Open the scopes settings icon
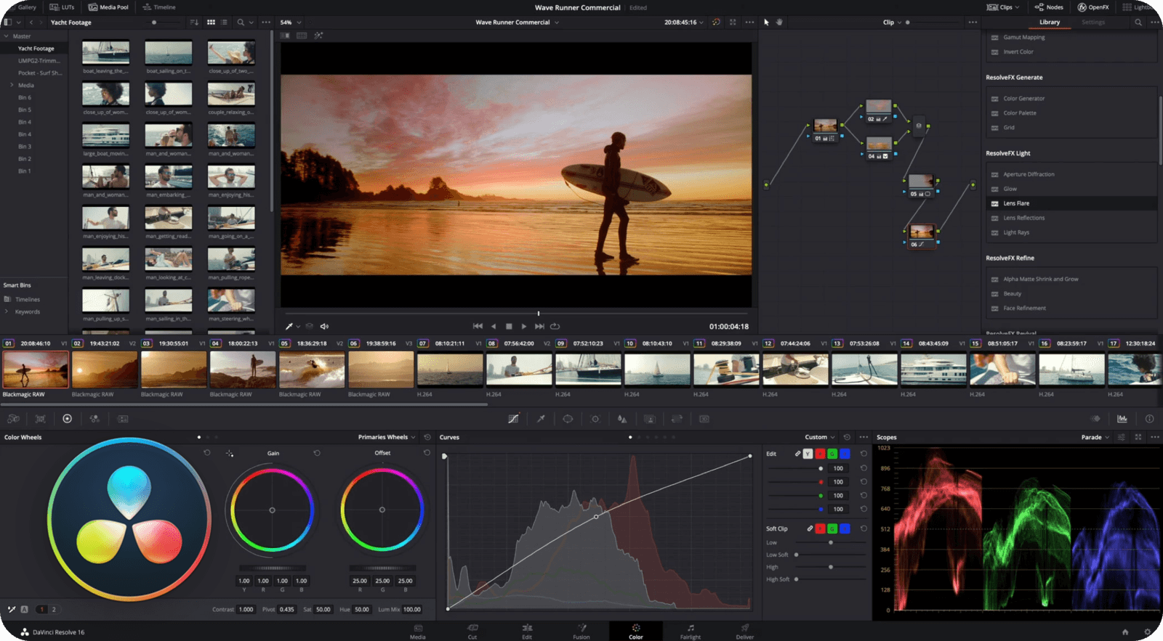This screenshot has width=1163, height=641. (1121, 437)
